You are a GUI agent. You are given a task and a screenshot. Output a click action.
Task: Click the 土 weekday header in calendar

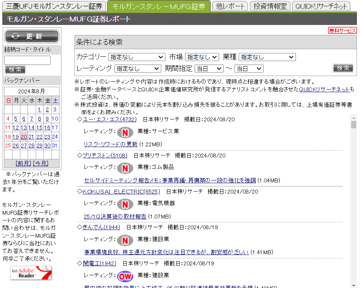pyautogui.click(x=55, y=100)
